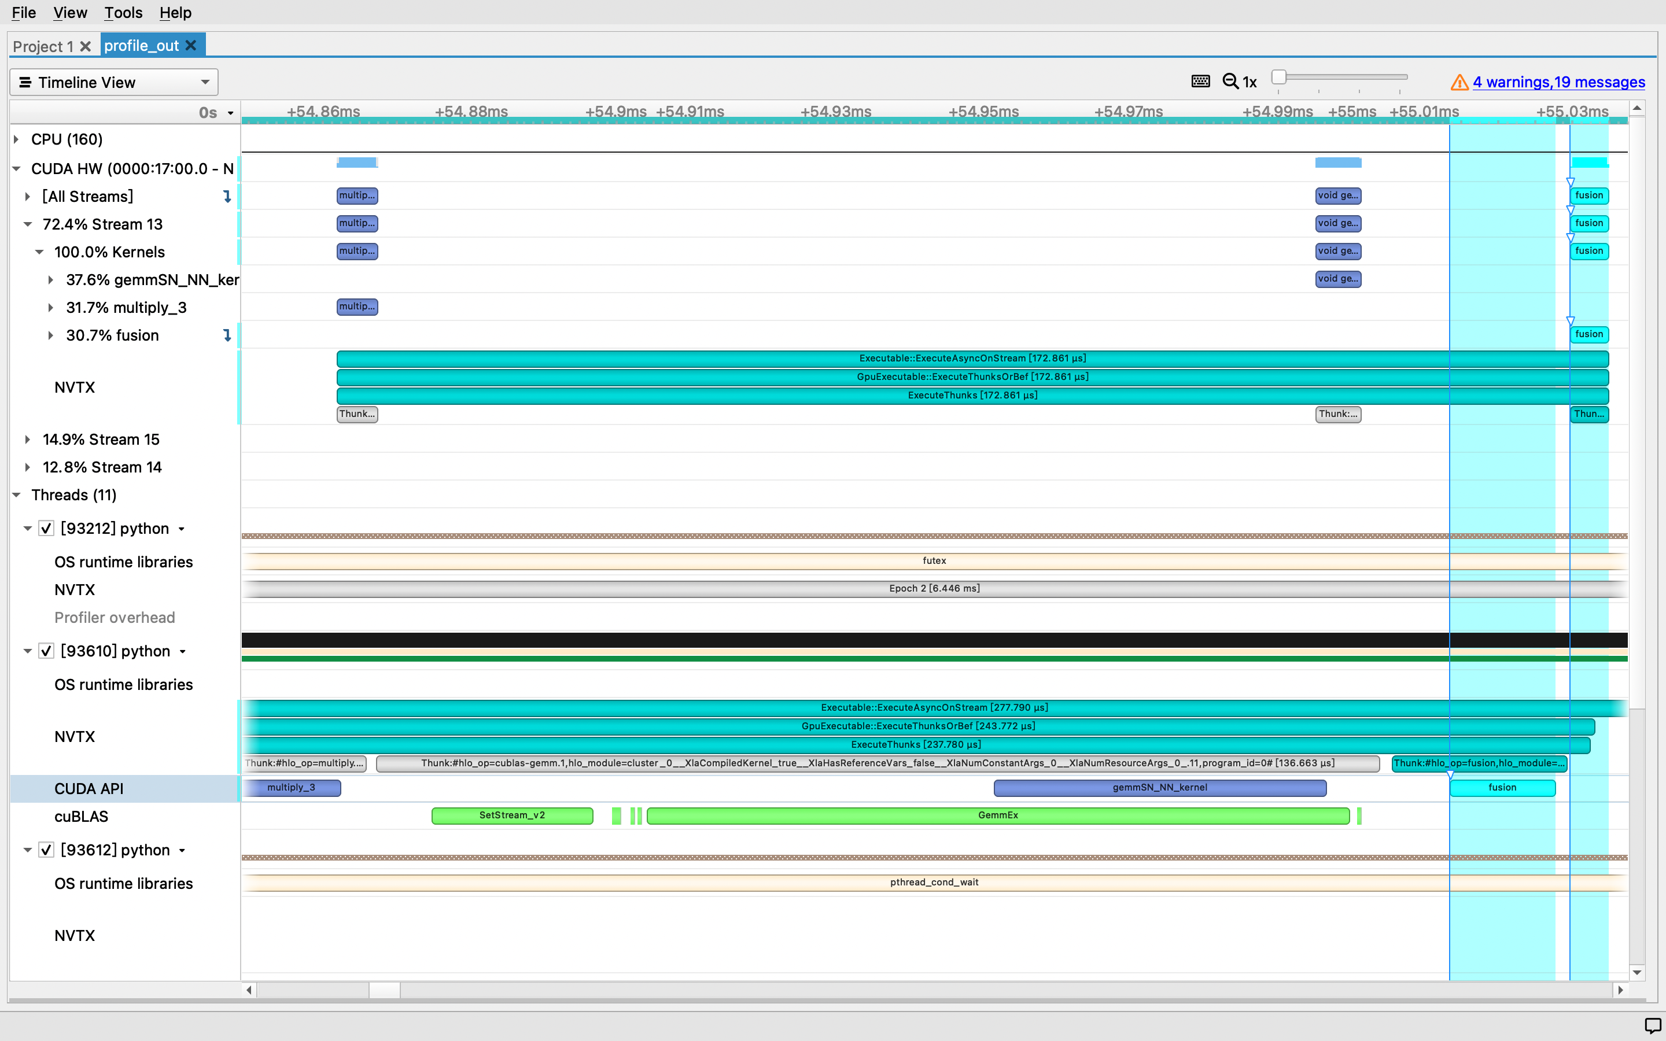Click the keyboard shortcuts icon
Viewport: 1666px width, 1041px height.
[x=1201, y=82]
